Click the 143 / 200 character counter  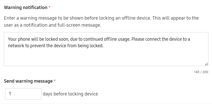click(201, 72)
